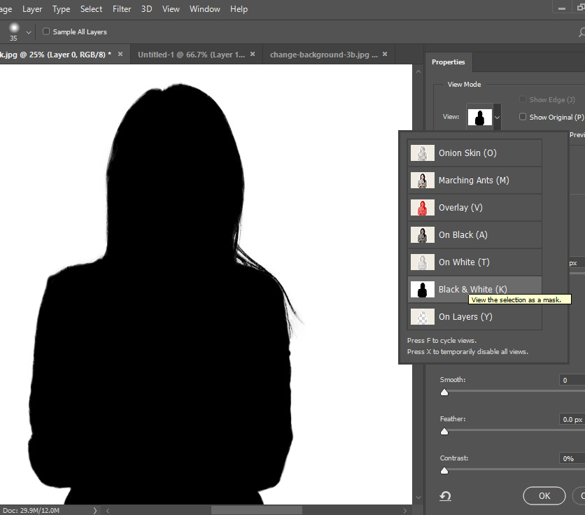Image resolution: width=585 pixels, height=515 pixels.
Task: Expand the View mode thumbnail dropdown
Action: coord(497,118)
